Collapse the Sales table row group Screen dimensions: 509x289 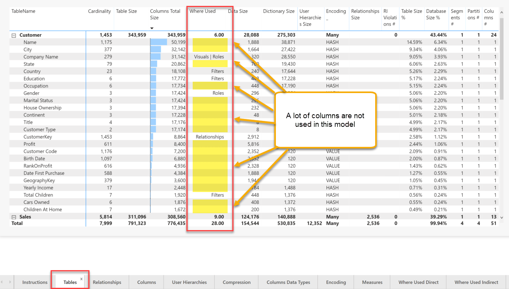[14, 217]
